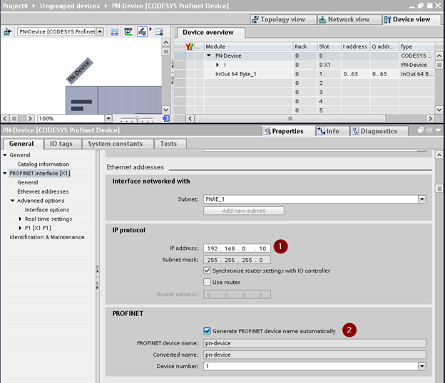445x383 pixels.
Task: Collapse the Advanced options node
Action: click(13, 201)
